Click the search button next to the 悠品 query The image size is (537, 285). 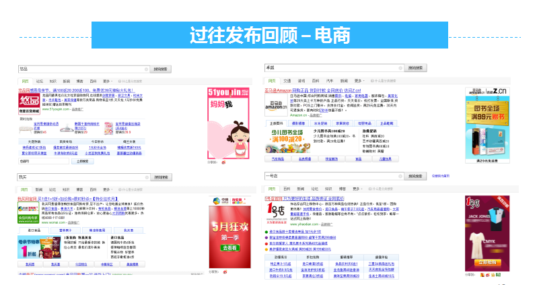pos(160,69)
